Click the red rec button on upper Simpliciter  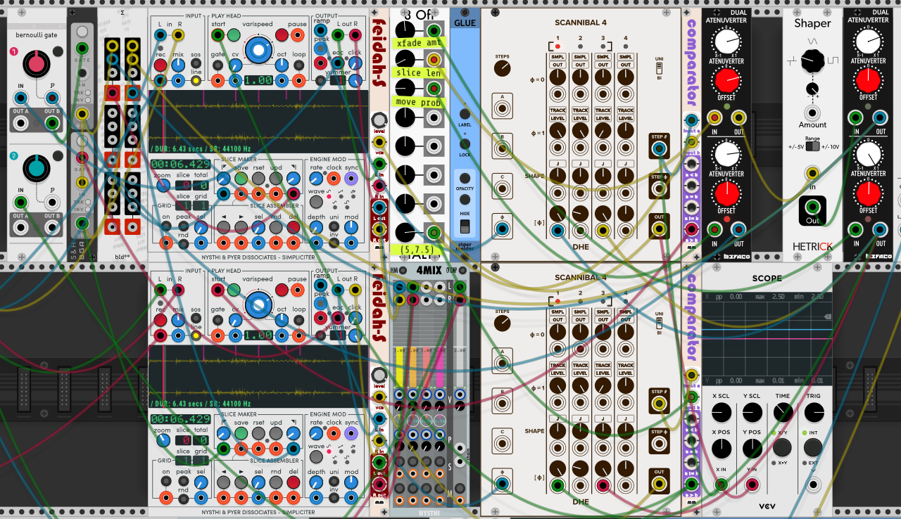pos(160,65)
